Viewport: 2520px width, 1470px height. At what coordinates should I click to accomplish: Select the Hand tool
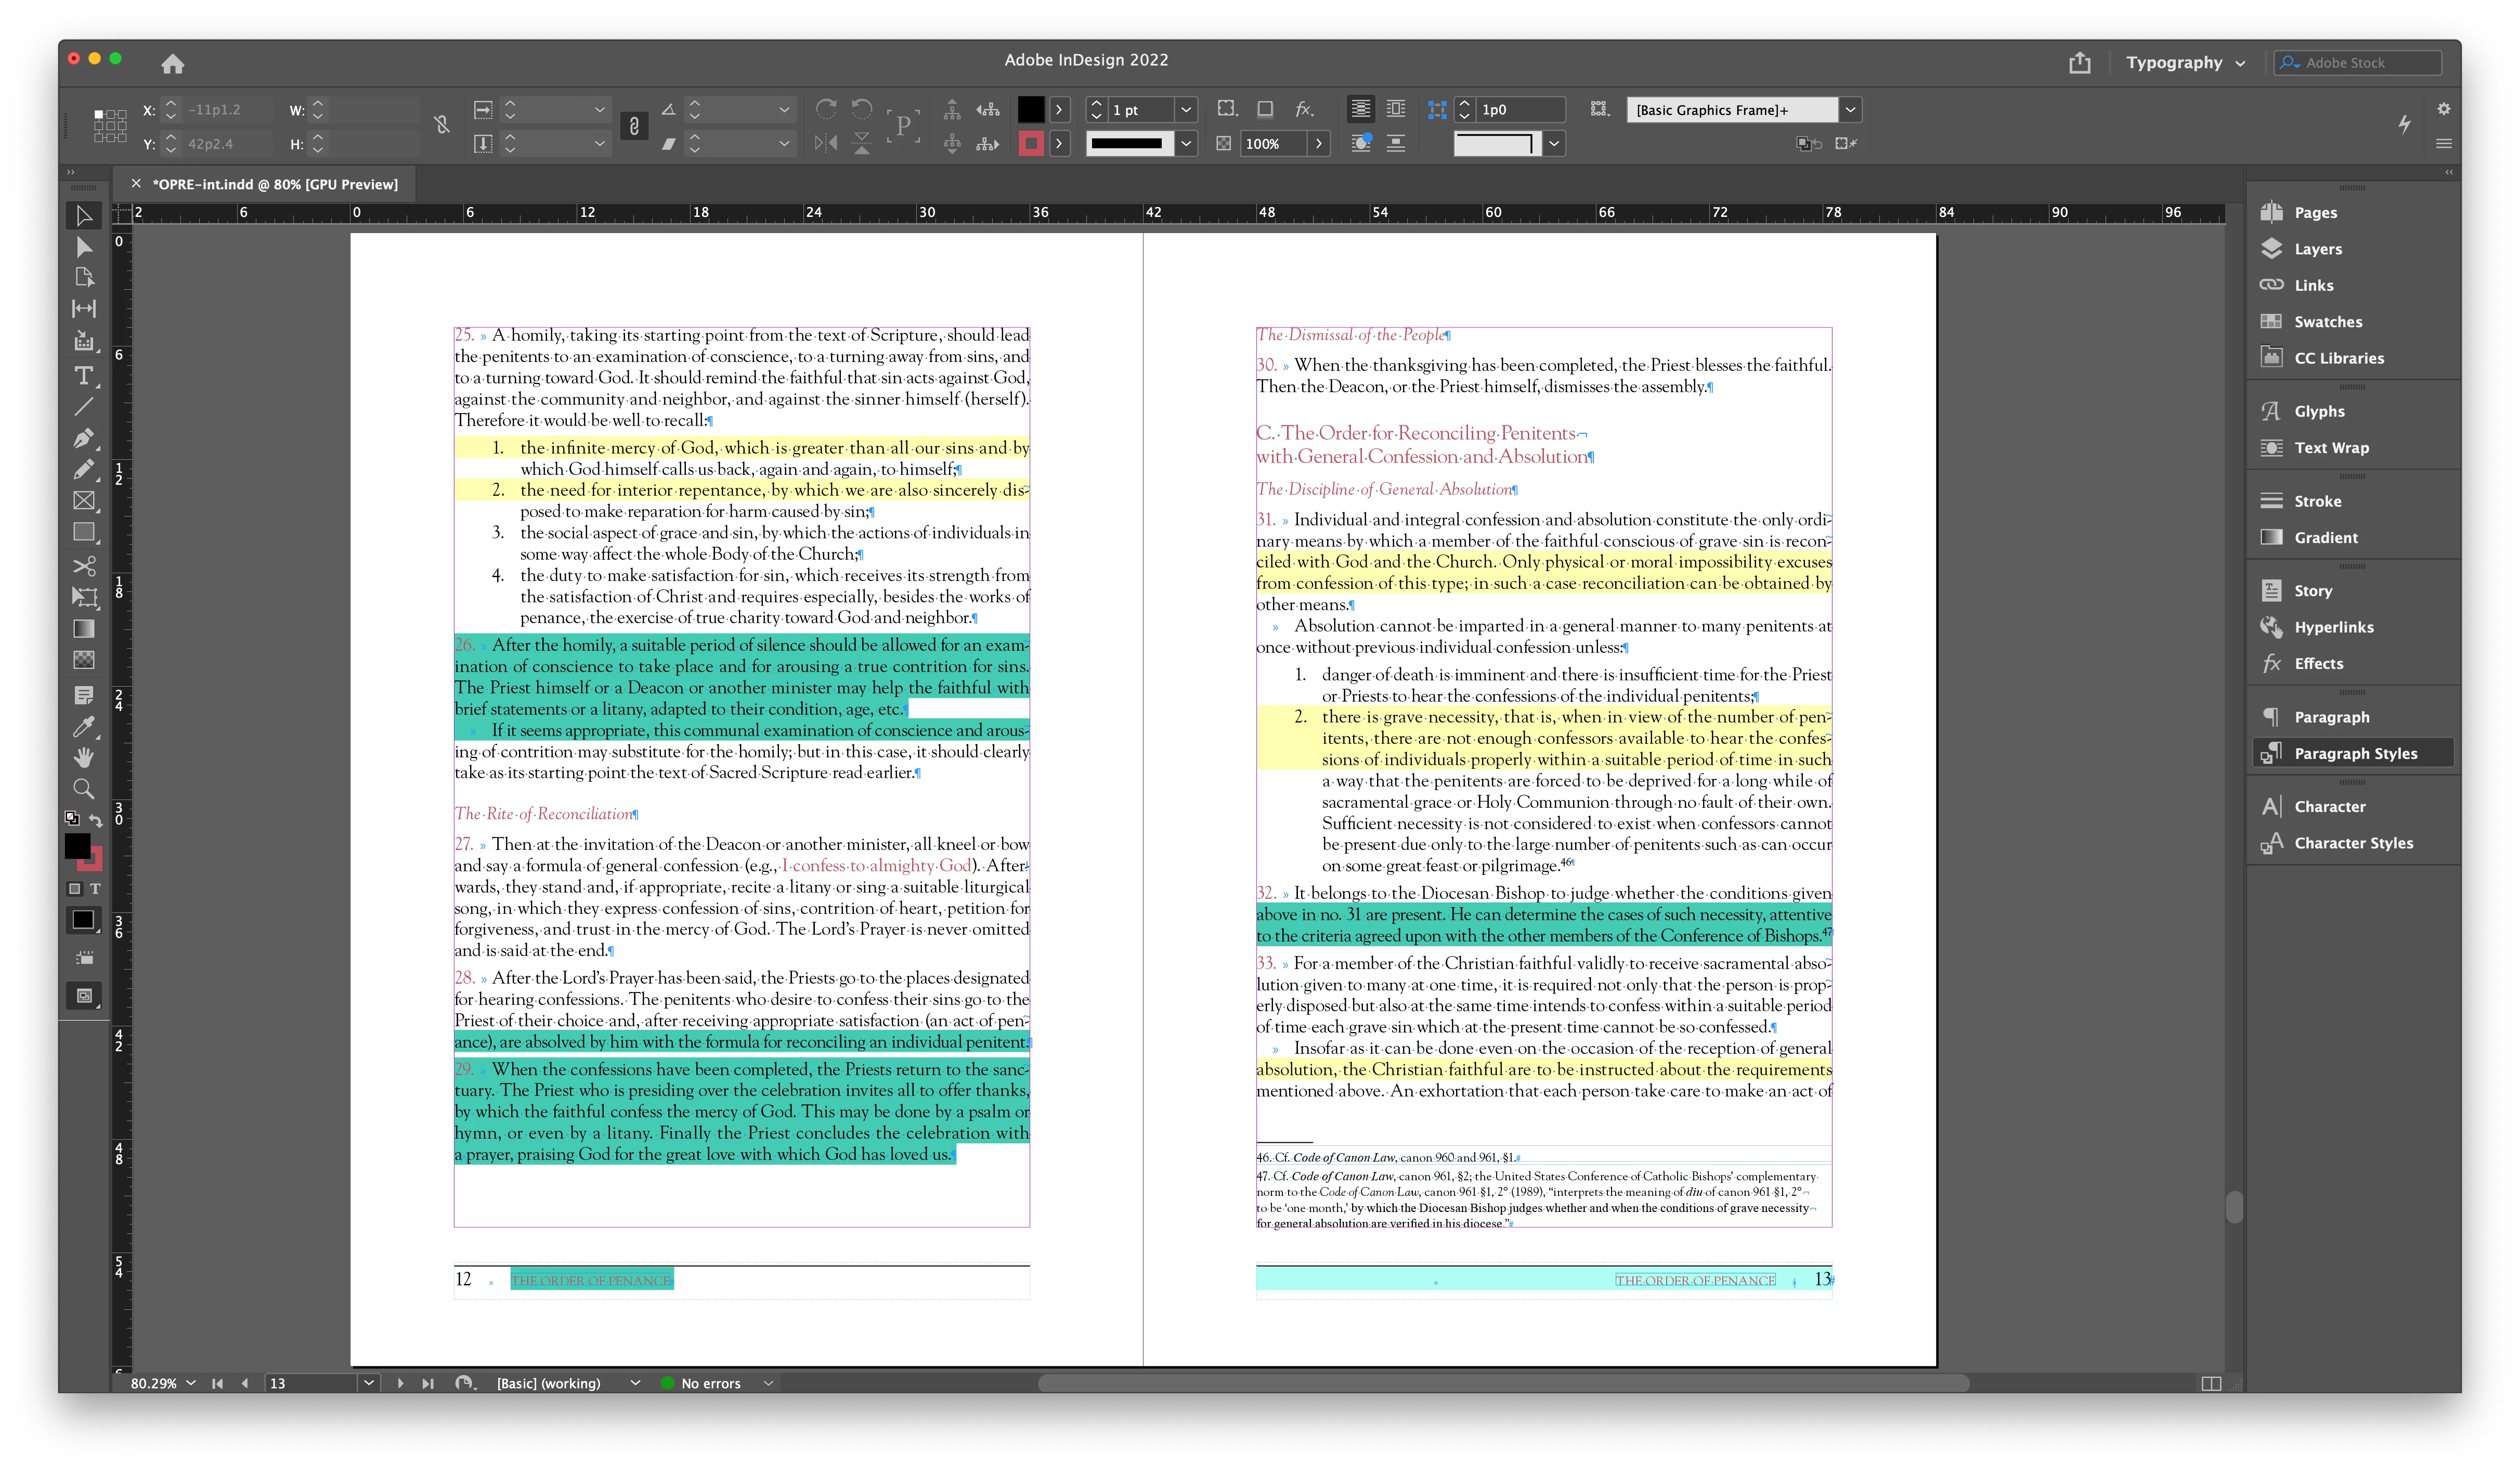84,757
